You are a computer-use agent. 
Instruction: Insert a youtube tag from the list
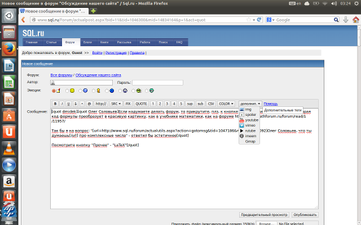tap(251, 120)
